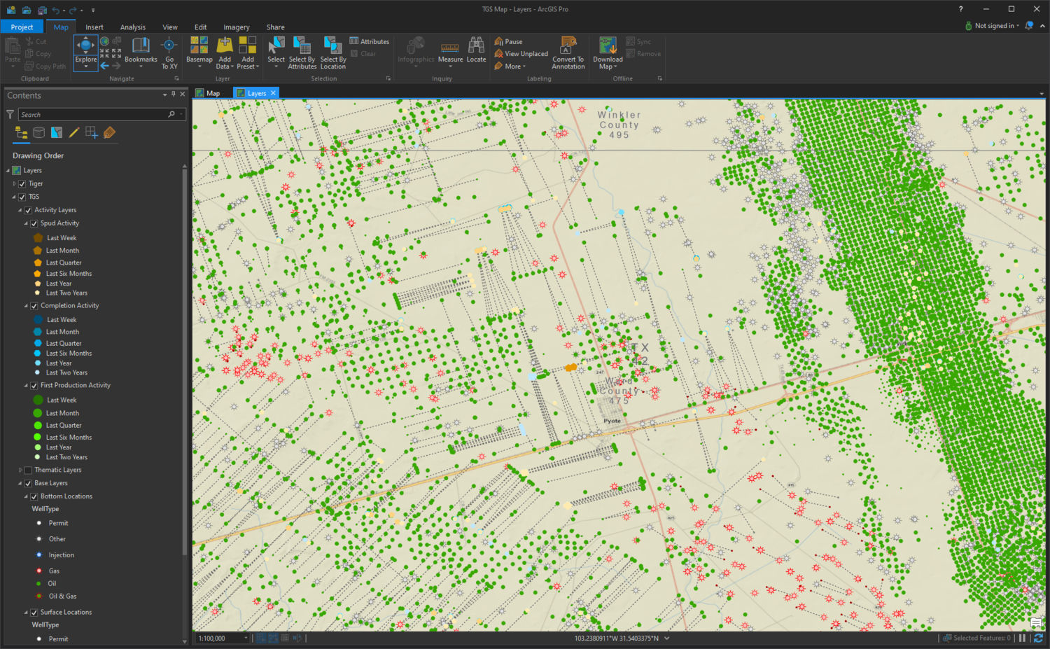Screen dimensions: 1050x649
Task: Click the Measure tool
Action: pos(450,53)
